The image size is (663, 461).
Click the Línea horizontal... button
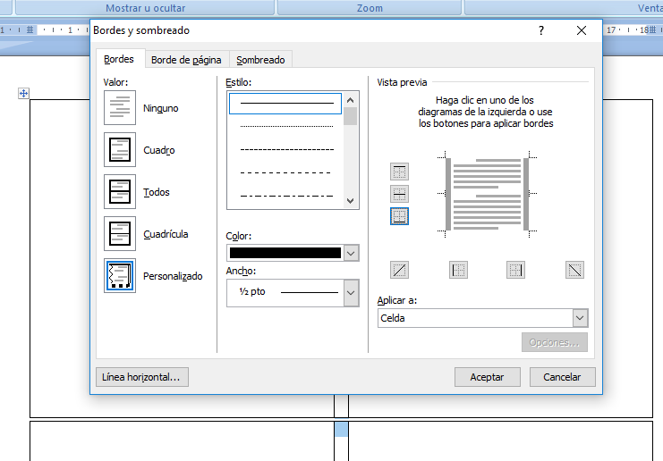(x=141, y=377)
